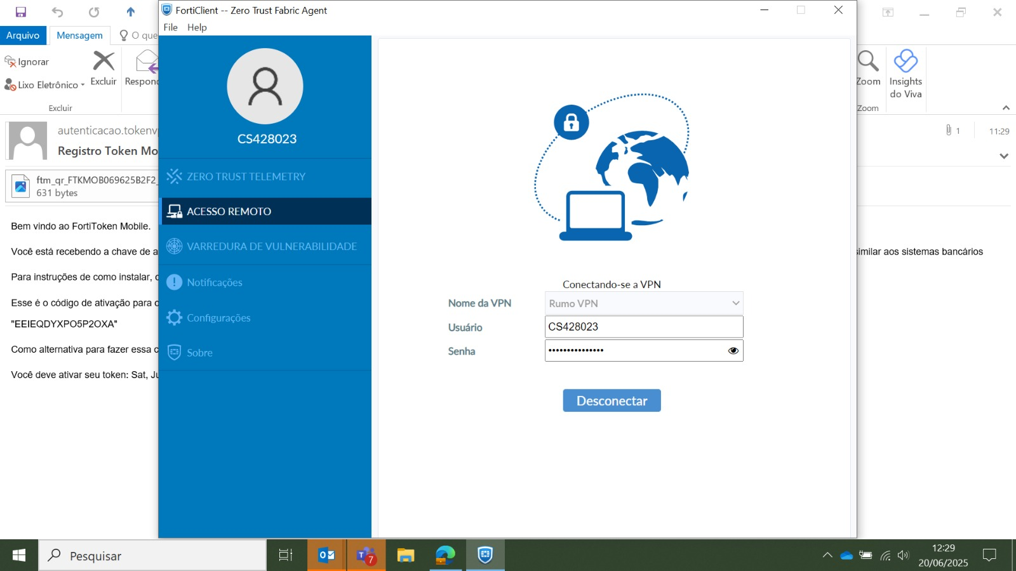Viewport: 1016px width, 571px height.
Task: Open Microsoft Edge from the taskbar
Action: pyautogui.click(x=446, y=556)
